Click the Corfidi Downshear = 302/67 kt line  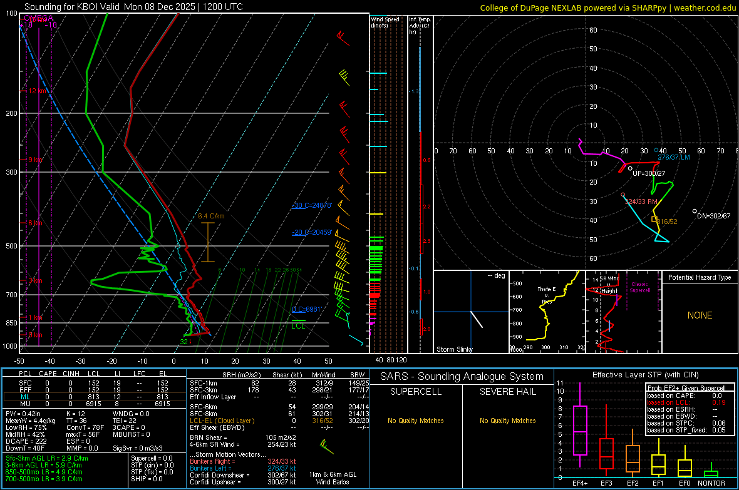243,476
